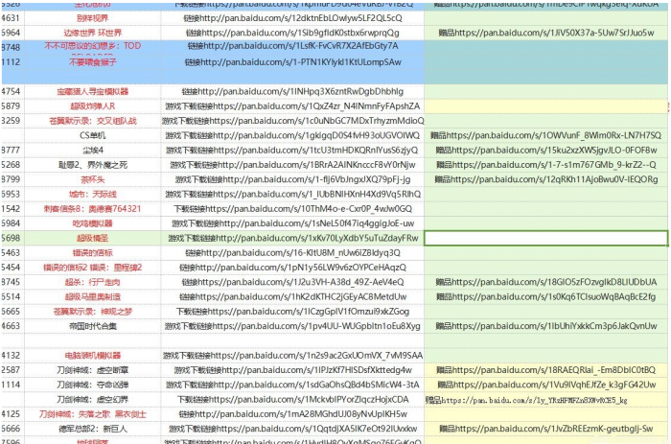Select the cell with ID 5698
The image size is (671, 444).
click(x=12, y=237)
